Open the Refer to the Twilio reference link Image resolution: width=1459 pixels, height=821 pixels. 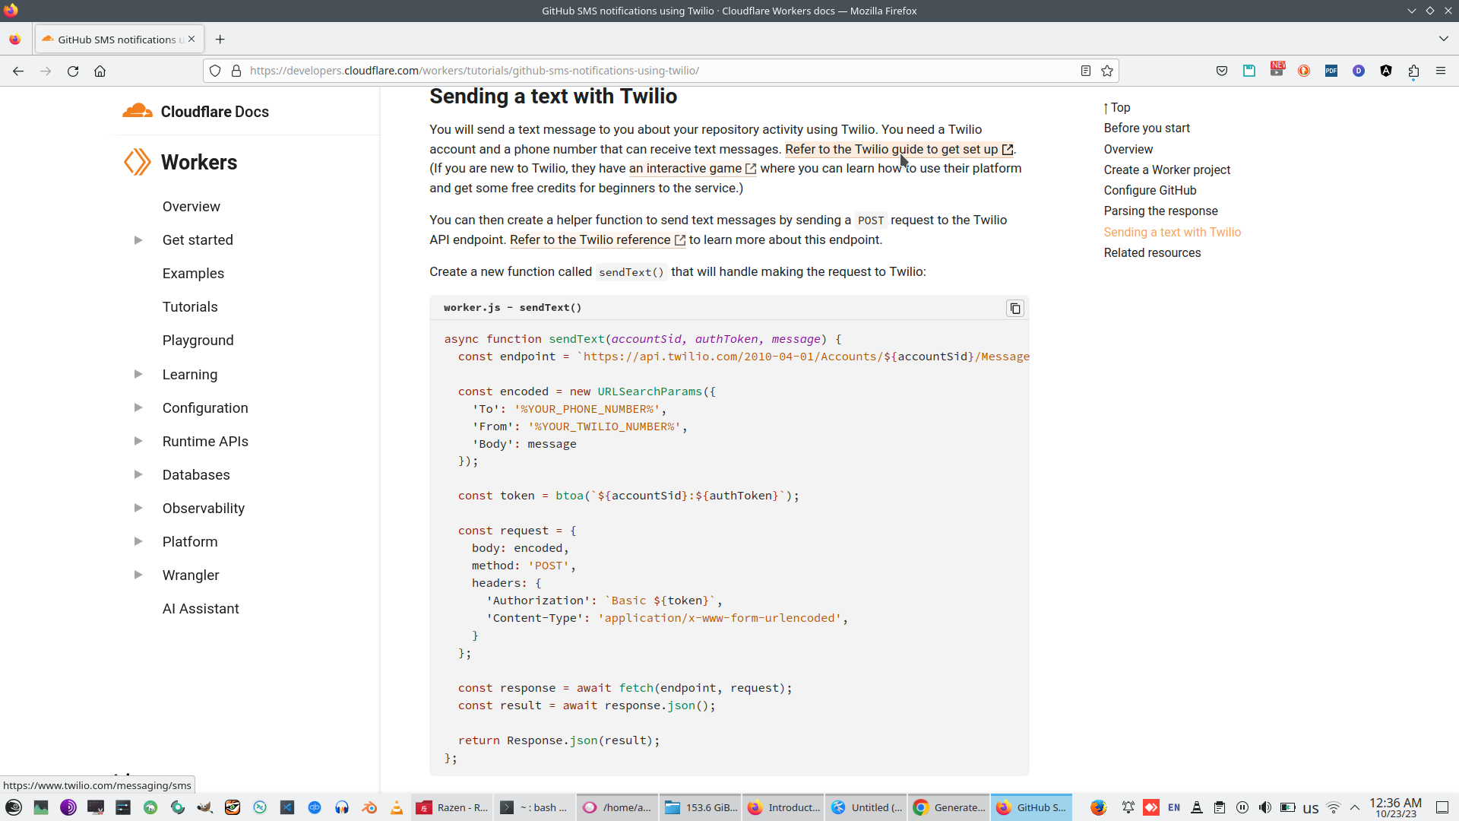[590, 240]
